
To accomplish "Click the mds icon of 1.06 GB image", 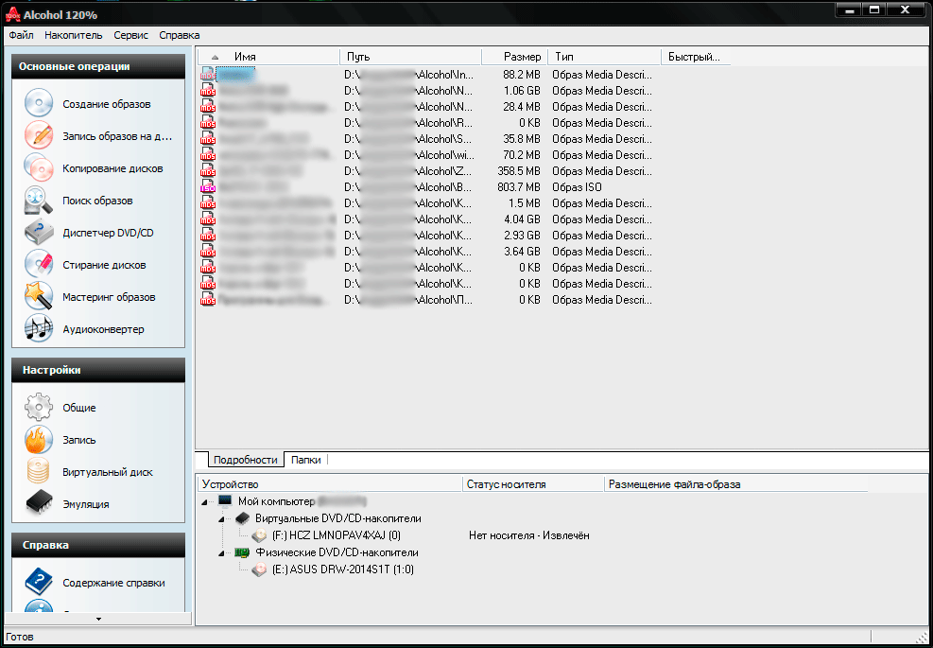I will 208,91.
